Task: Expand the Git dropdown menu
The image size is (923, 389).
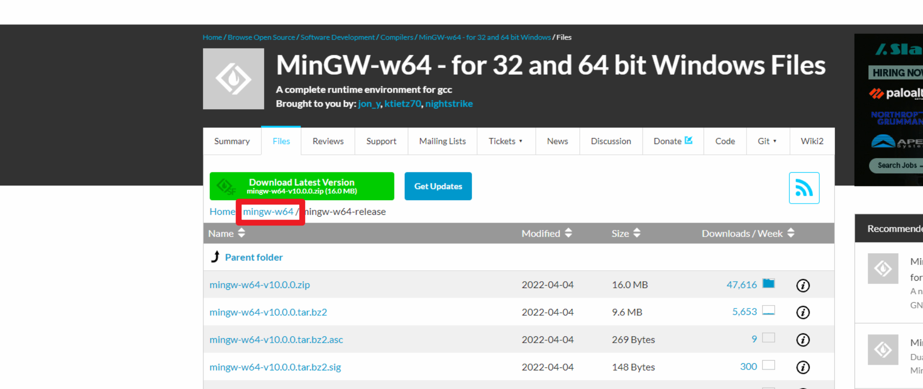Action: pyautogui.click(x=768, y=141)
